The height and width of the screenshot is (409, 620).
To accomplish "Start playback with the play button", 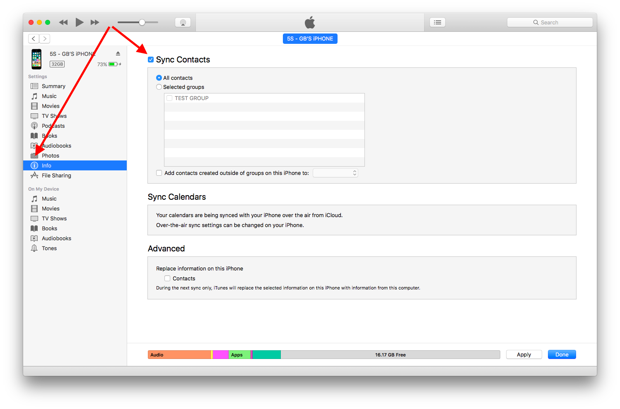I will (80, 22).
